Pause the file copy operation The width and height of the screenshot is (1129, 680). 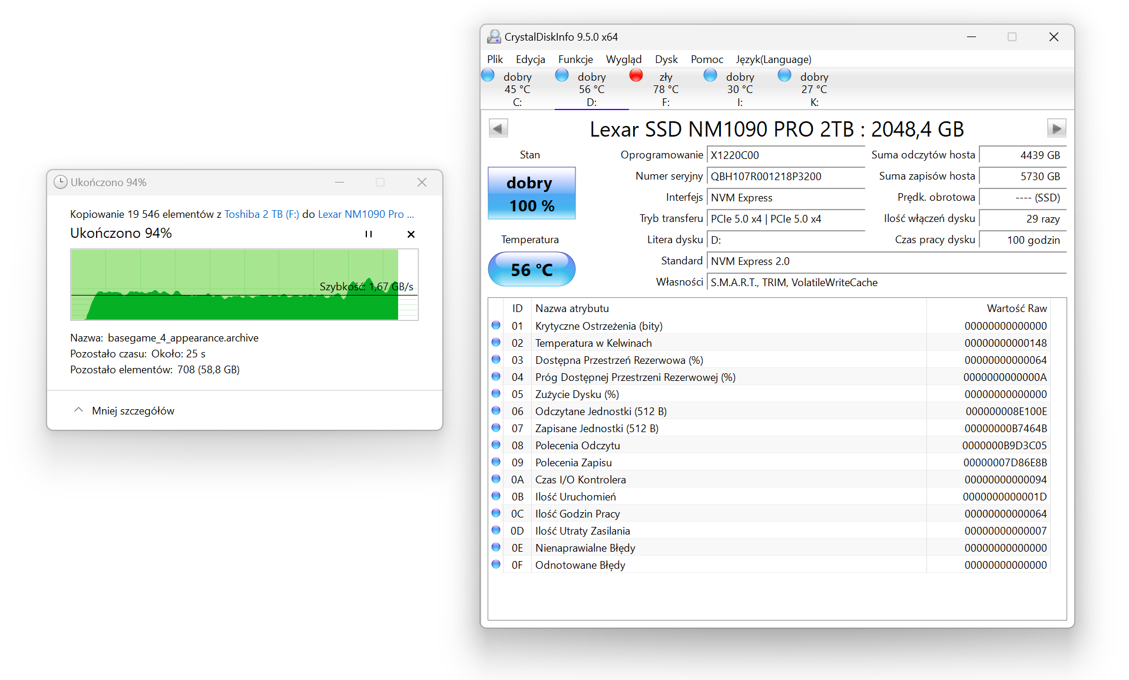tap(369, 234)
